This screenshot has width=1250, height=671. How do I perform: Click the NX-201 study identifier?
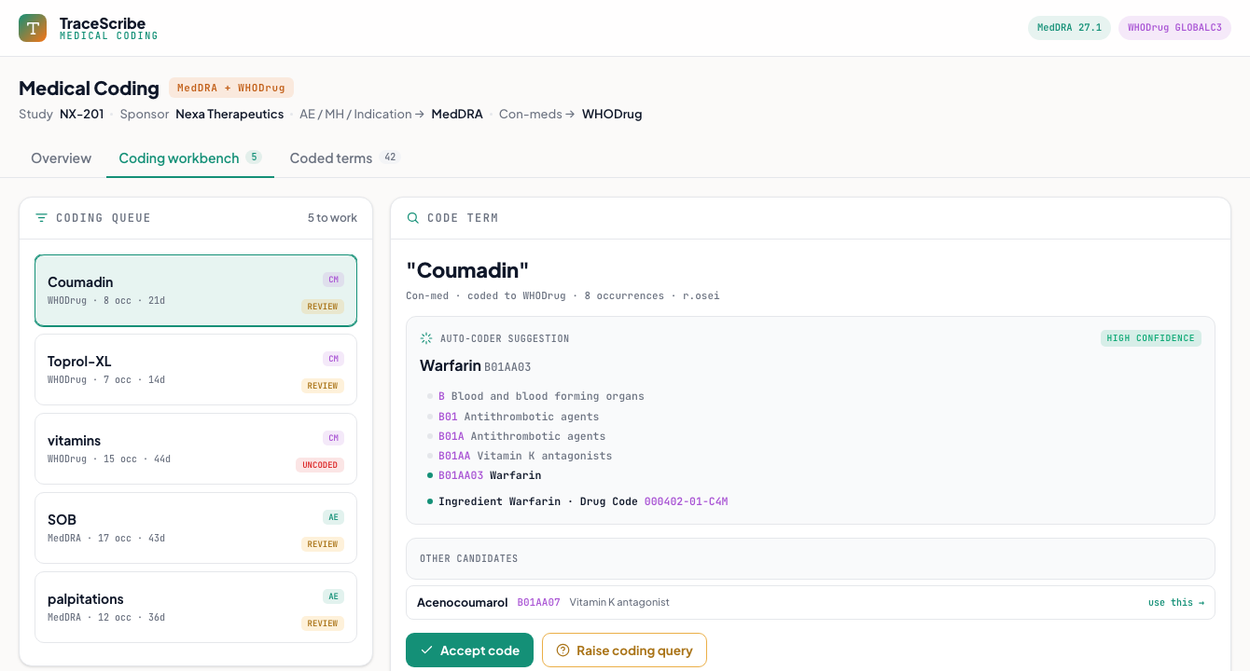82,114
